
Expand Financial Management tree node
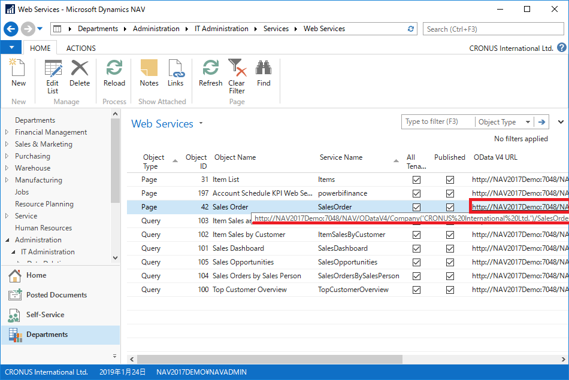tap(7, 132)
